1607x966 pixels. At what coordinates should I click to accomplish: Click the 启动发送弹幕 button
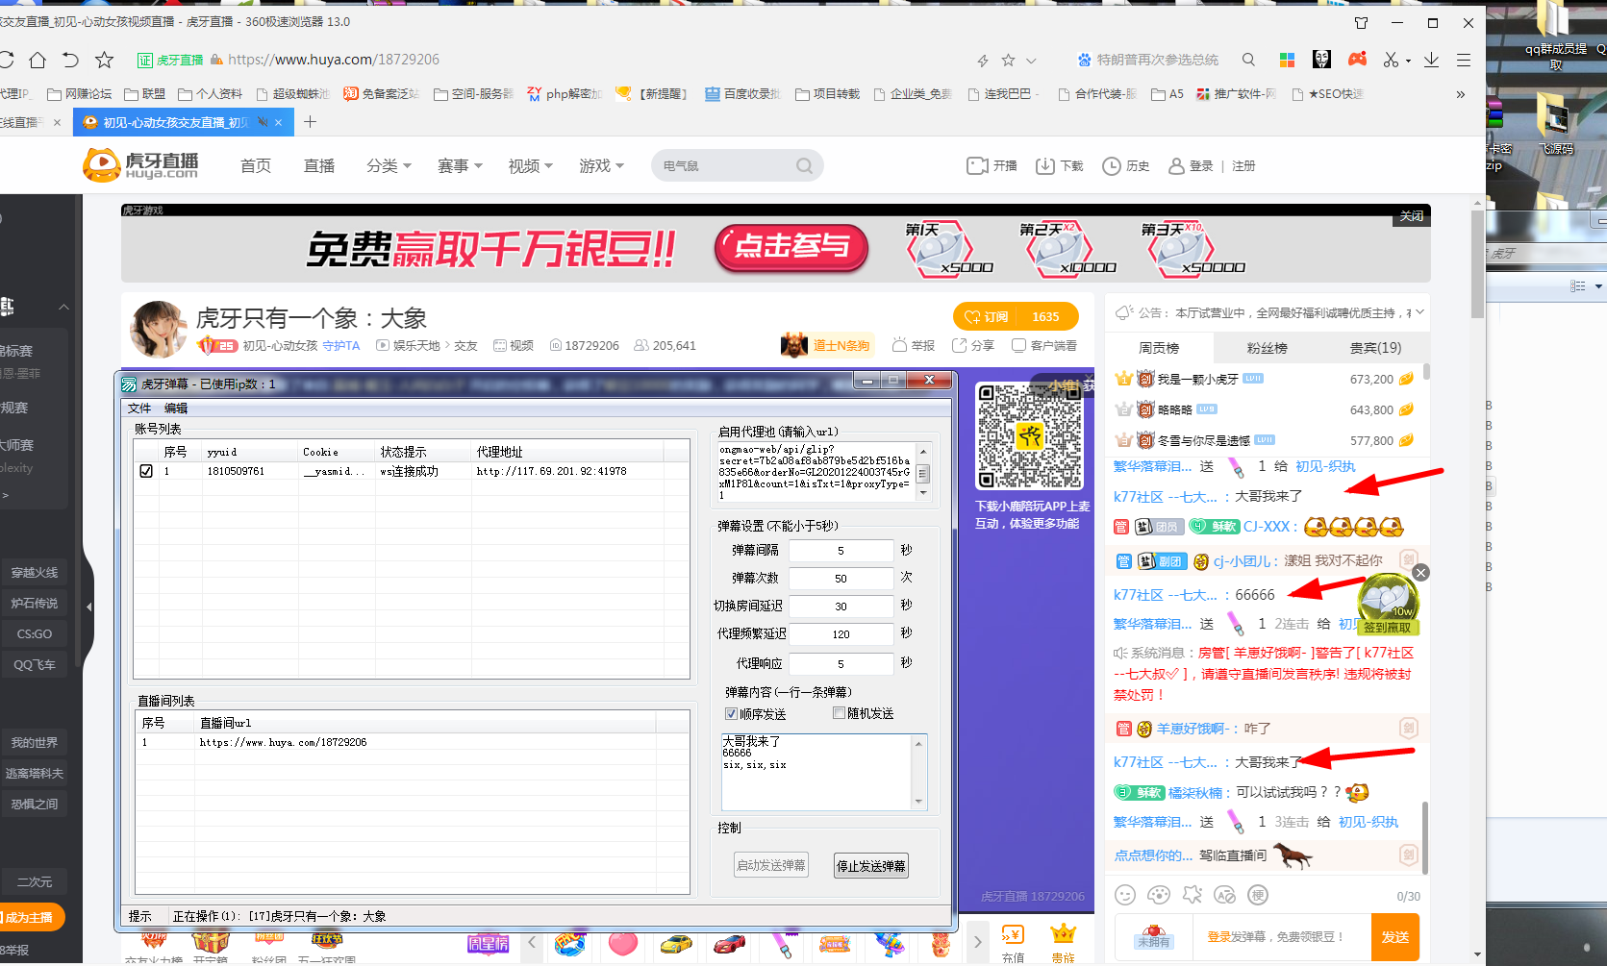[770, 864]
